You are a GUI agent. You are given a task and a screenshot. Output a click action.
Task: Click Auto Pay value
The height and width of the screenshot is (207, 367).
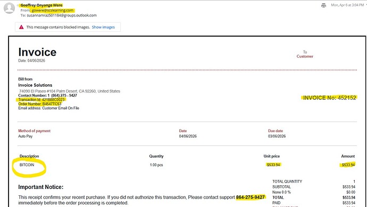coord(26,136)
